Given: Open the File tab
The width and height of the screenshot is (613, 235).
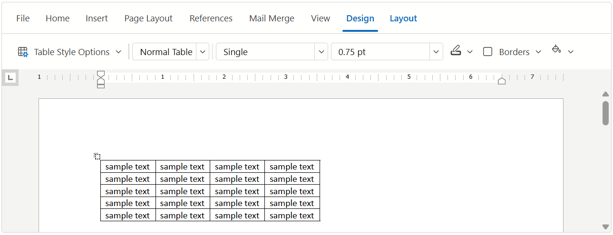Looking at the screenshot, I should [x=23, y=19].
